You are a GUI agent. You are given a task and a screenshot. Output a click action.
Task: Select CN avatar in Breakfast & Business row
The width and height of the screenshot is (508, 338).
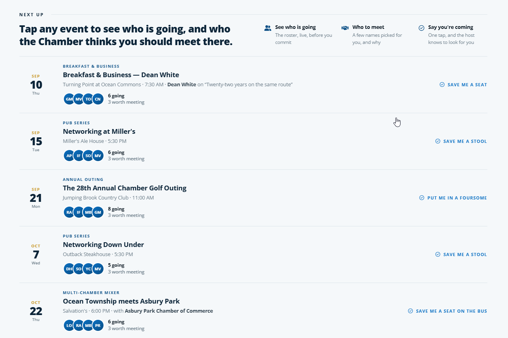tap(98, 99)
